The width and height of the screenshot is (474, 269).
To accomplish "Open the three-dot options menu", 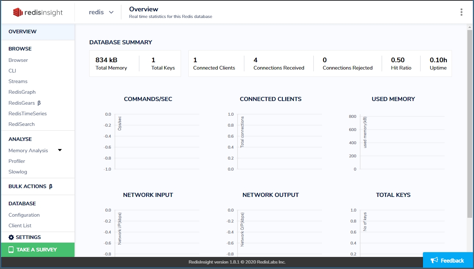I will 461,12.
